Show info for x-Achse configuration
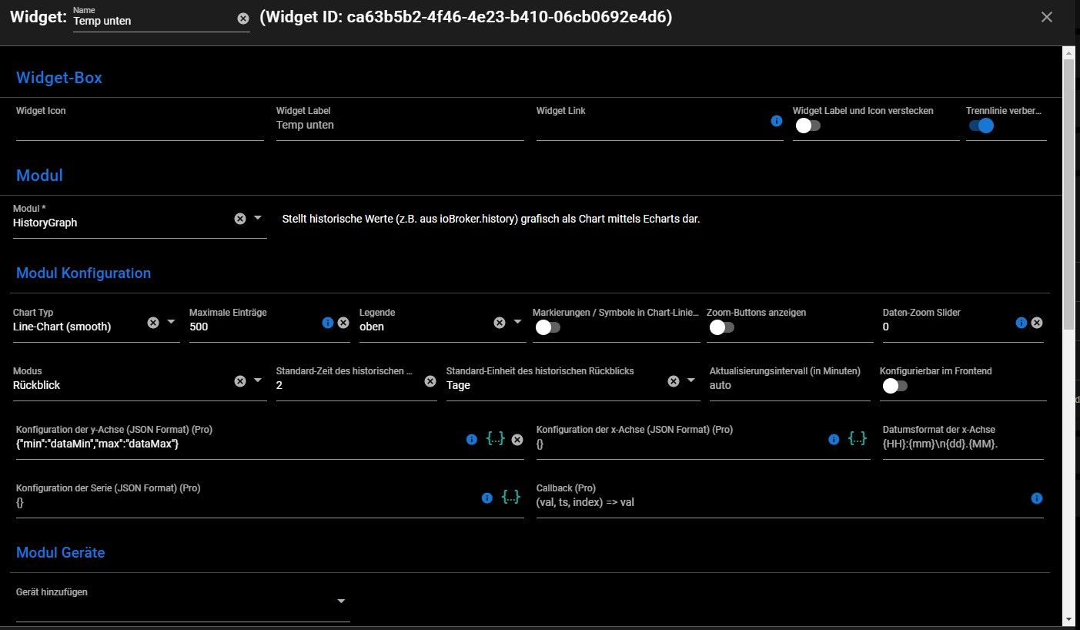The height and width of the screenshot is (630, 1080). click(x=834, y=440)
